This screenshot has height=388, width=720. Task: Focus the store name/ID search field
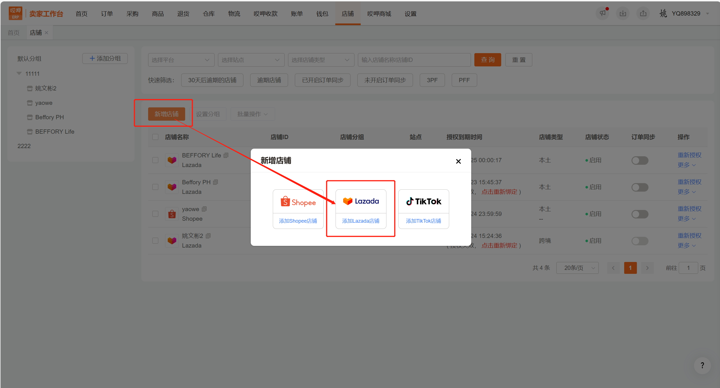[414, 60]
